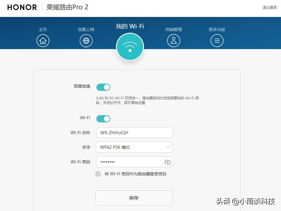This screenshot has height=211, width=281.
Task: Disable the 双频优选 dual-band toggle
Action: [x=104, y=87]
